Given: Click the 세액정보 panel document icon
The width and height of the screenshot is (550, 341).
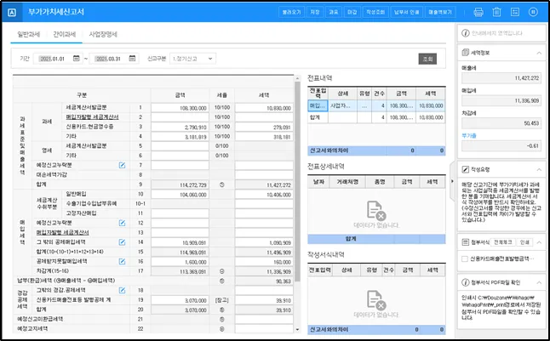Looking at the screenshot, I should coord(466,53).
